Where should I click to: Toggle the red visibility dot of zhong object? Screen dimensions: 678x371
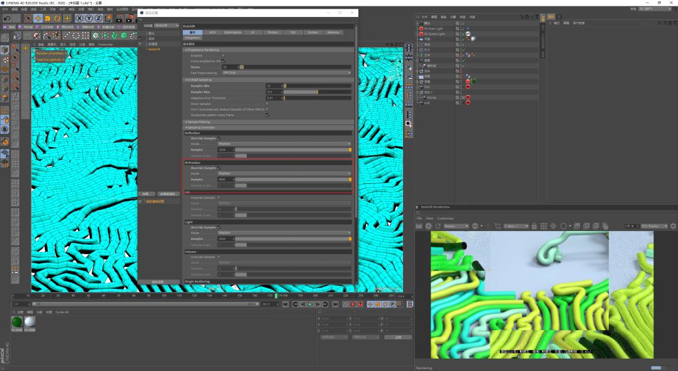(x=468, y=97)
